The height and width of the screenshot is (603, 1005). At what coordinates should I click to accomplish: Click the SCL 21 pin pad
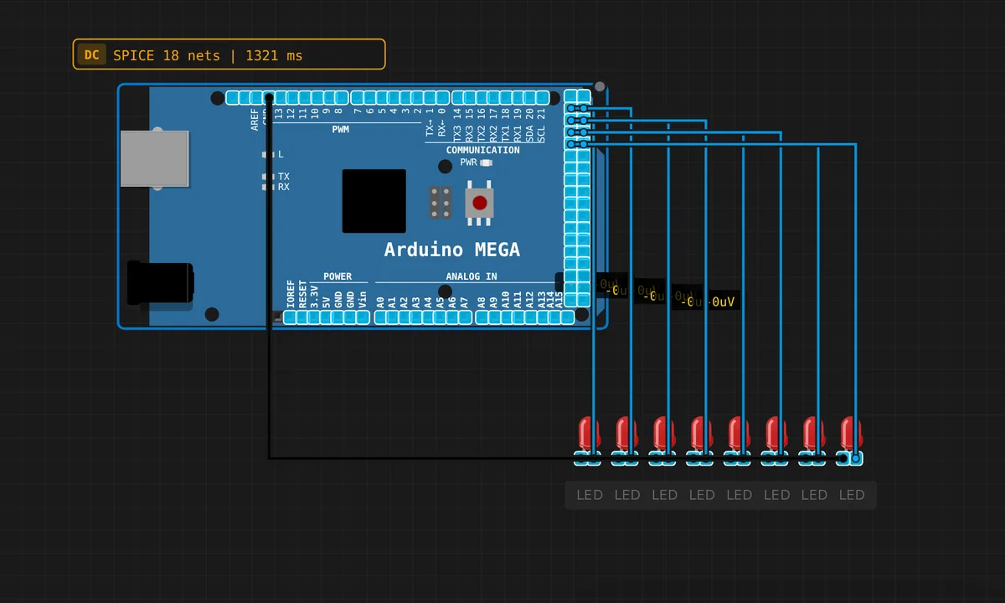(x=544, y=97)
